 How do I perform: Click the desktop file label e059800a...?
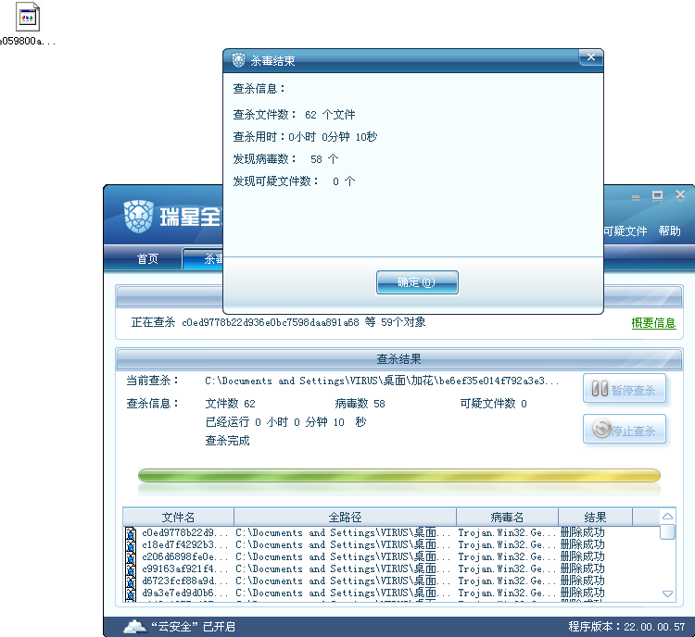28,41
